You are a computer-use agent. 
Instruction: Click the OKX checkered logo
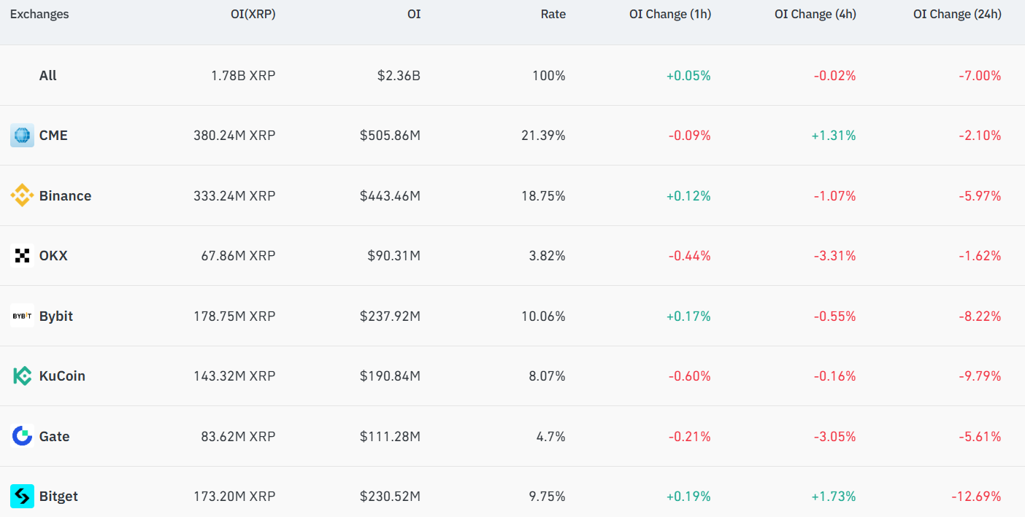(x=21, y=255)
